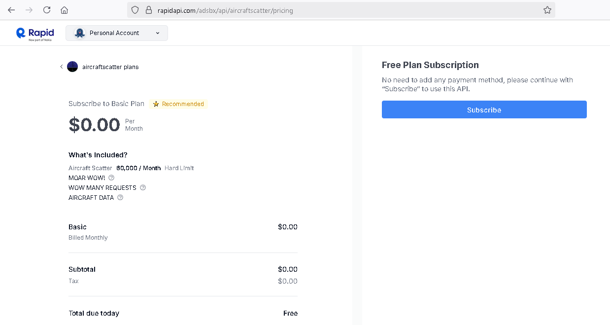Click the aircraftscatter API avatar icon
This screenshot has height=325, width=610.
72,67
